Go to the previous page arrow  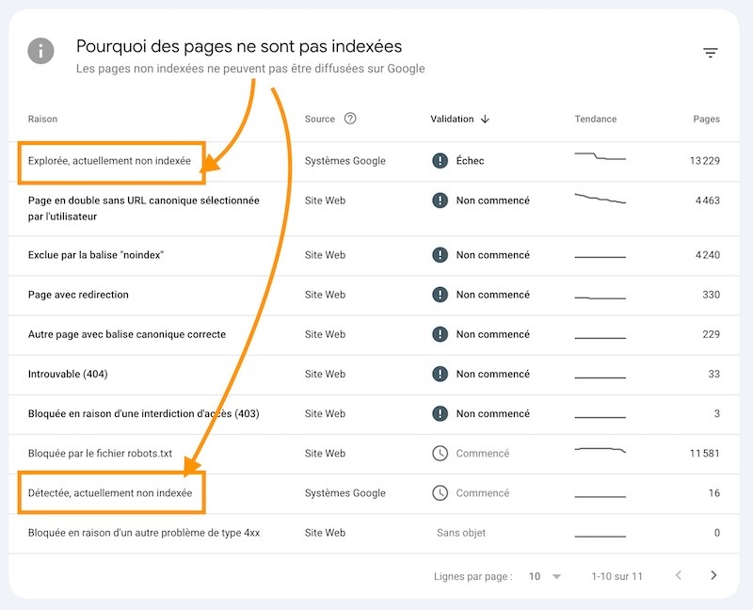[x=678, y=575]
